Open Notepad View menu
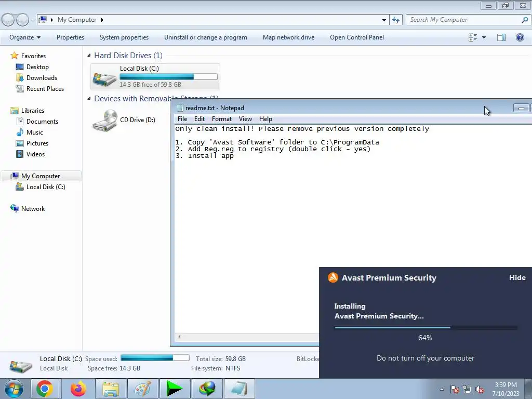This screenshot has height=399, width=532. [245, 119]
